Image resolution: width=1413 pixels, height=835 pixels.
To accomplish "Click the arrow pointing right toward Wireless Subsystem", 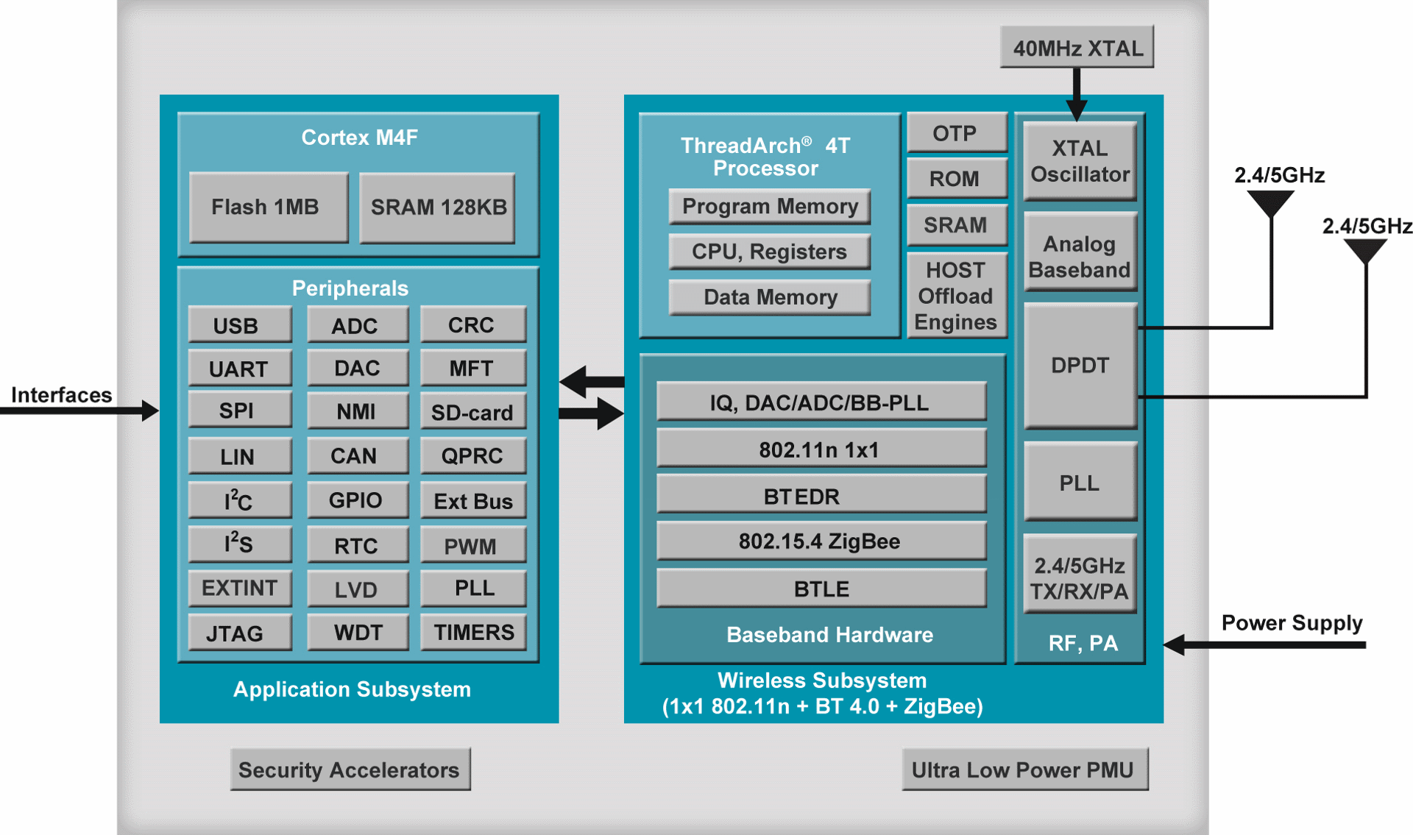I will click(x=592, y=413).
